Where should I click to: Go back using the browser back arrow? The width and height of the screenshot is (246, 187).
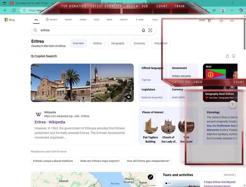pyautogui.click(x=5, y=10)
